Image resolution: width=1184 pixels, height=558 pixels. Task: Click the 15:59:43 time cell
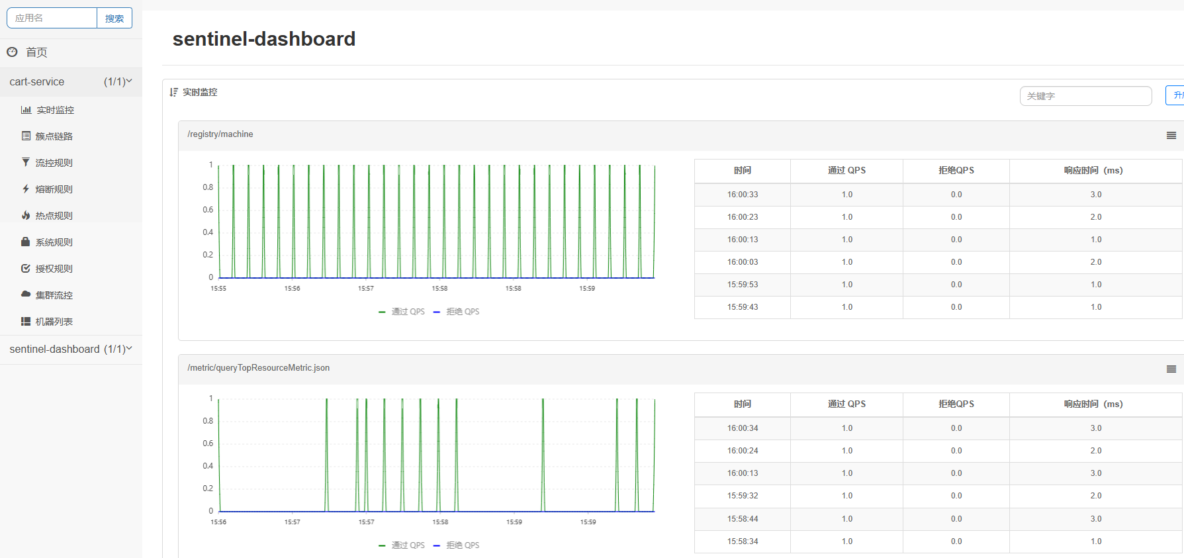point(743,307)
